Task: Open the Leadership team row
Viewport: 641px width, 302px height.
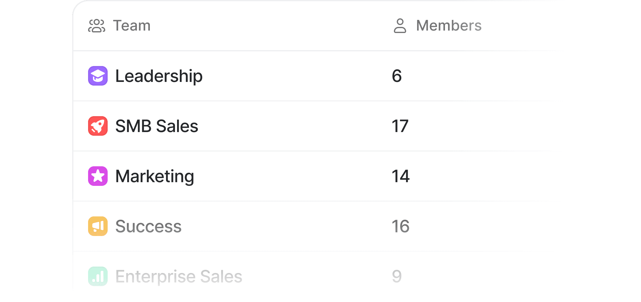Action: coord(159,76)
